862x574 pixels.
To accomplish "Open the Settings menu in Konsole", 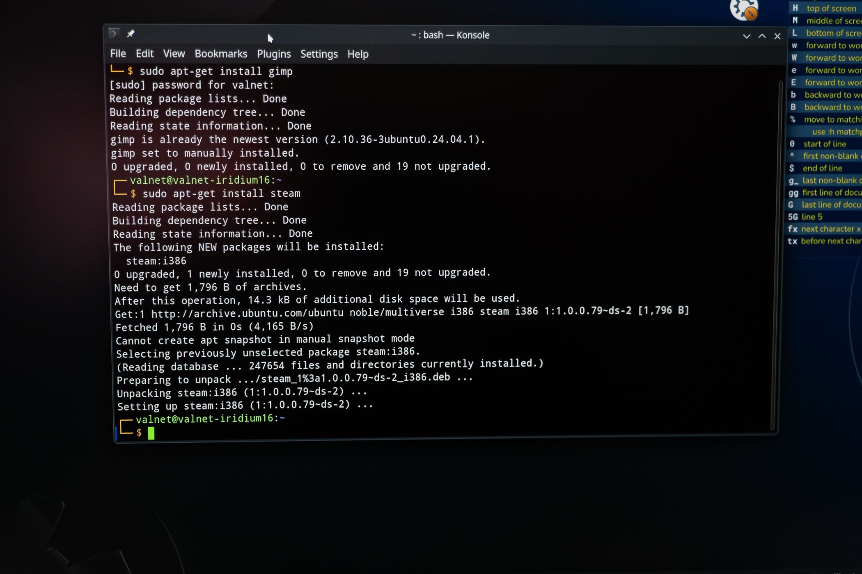I will coord(319,54).
